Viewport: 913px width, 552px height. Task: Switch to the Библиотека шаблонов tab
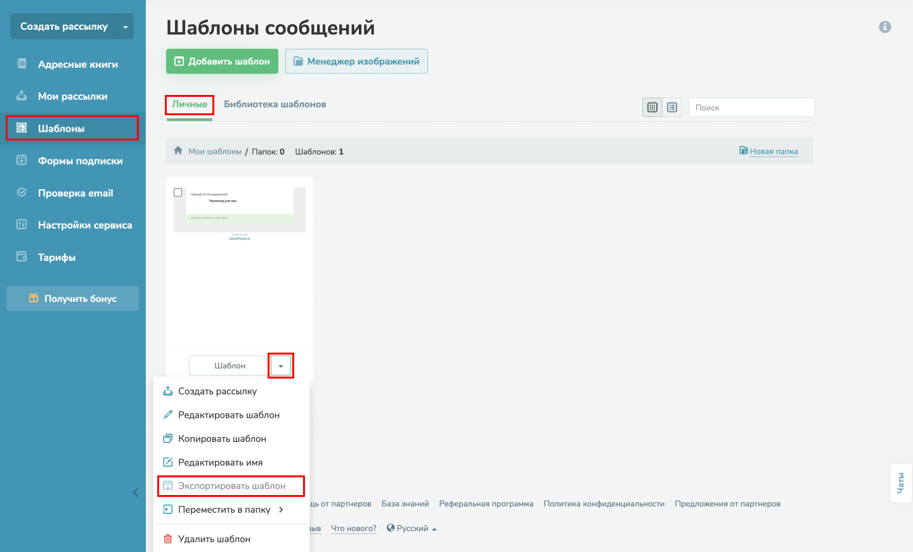pos(275,103)
